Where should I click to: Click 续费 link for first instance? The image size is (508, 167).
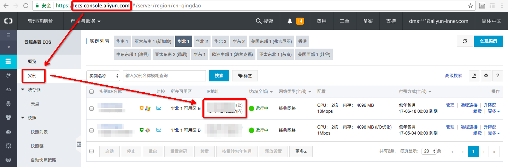(478, 111)
